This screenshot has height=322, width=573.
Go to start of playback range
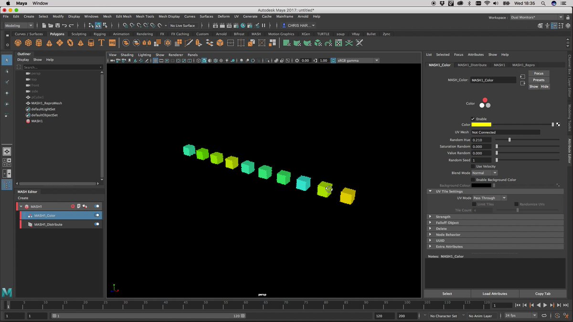pos(518,305)
